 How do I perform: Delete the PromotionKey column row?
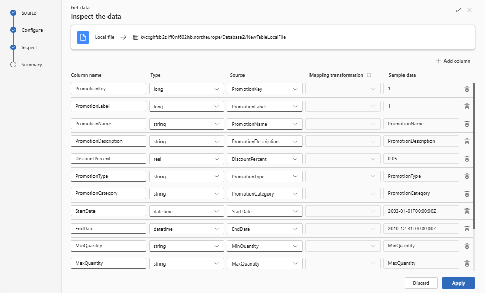(467, 89)
